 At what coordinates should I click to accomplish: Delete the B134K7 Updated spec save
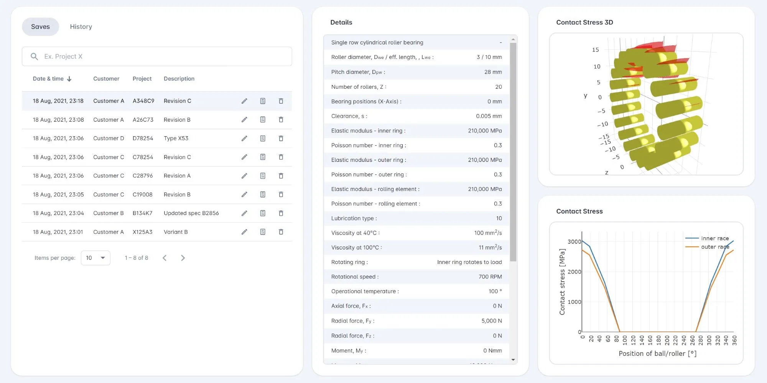[x=281, y=213]
